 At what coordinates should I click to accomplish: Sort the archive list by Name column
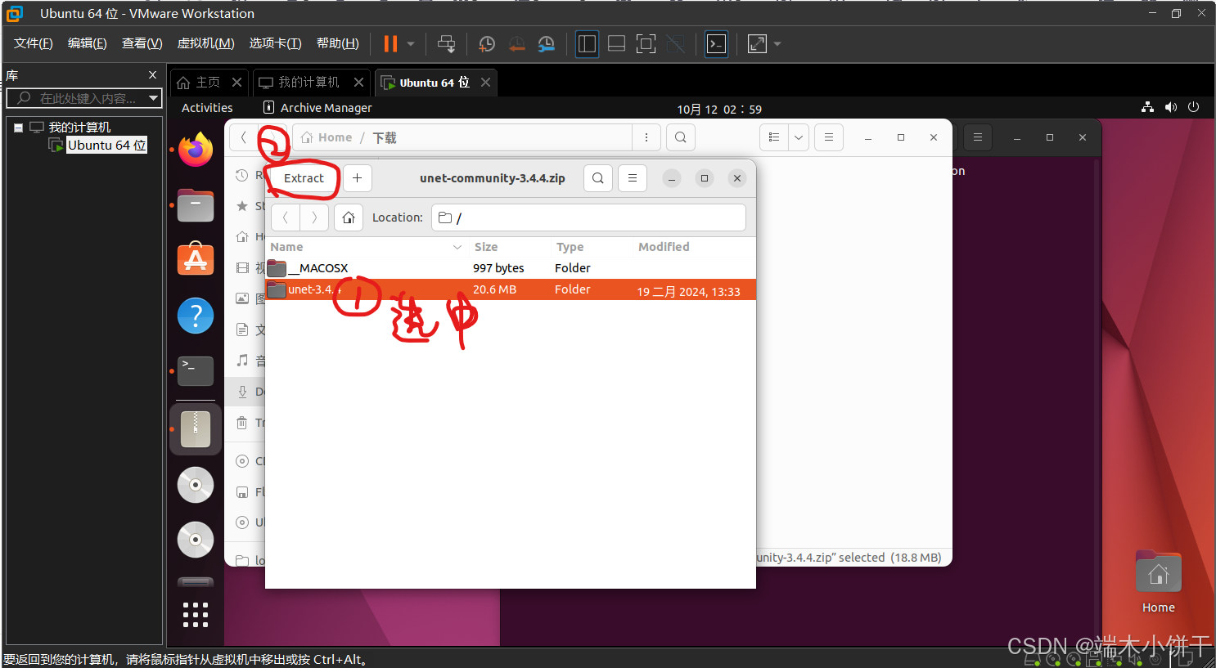point(286,247)
